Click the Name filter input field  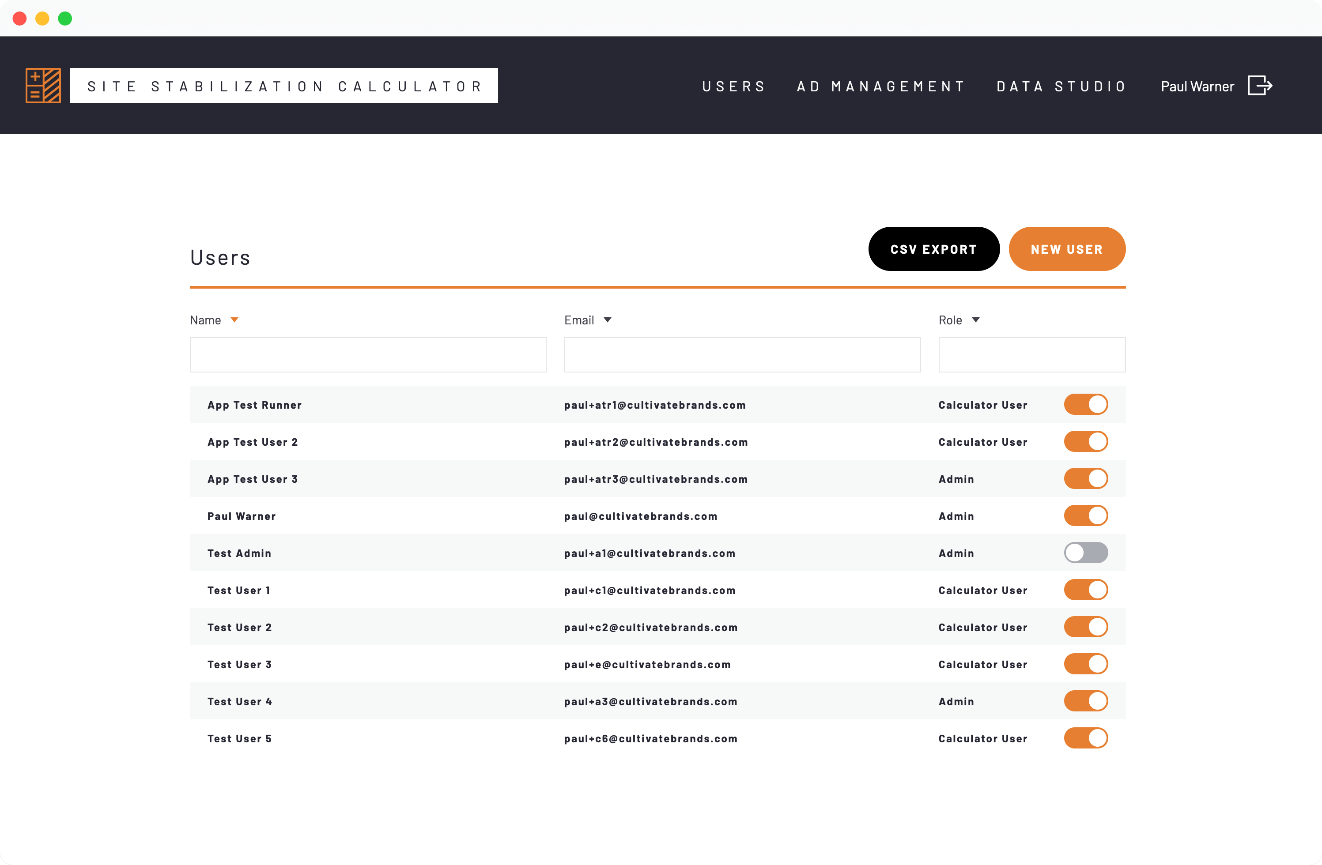coord(368,355)
